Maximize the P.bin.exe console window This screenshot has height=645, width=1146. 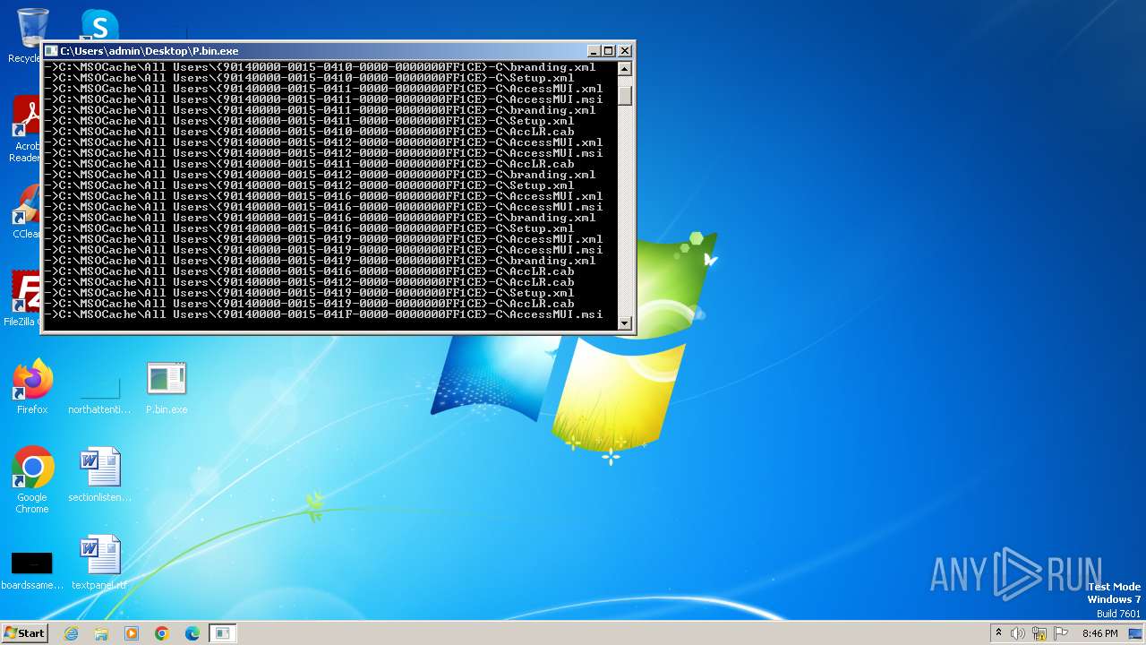[x=608, y=51]
